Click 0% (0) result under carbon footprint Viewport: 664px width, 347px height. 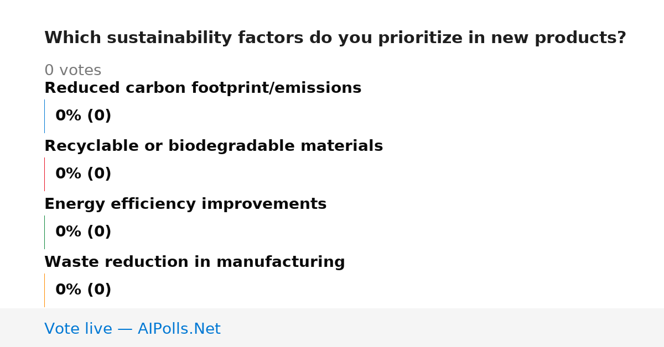coord(84,116)
